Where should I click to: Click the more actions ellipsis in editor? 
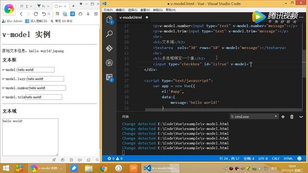click(301, 17)
